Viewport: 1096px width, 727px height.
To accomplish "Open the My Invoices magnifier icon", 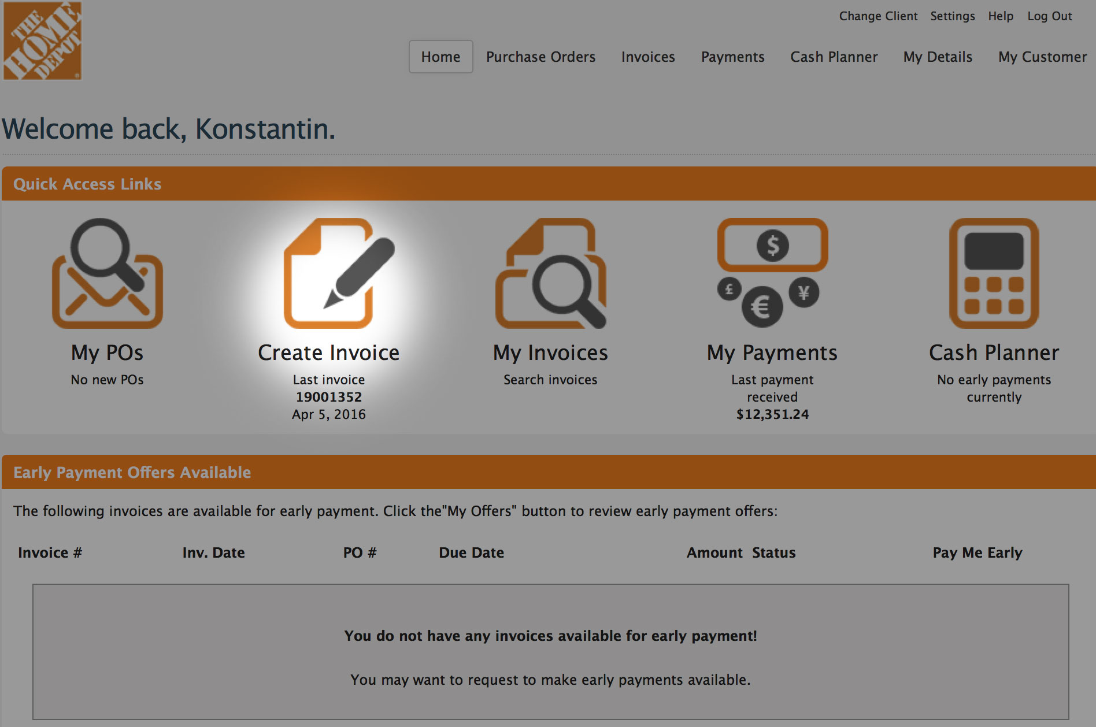I will [x=550, y=273].
